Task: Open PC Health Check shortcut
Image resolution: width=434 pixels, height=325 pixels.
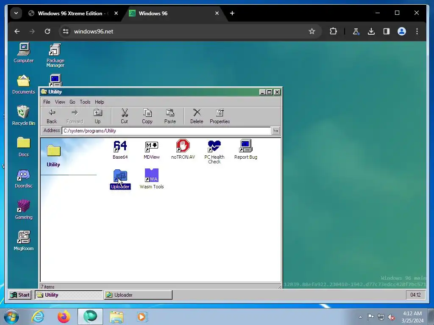Action: pyautogui.click(x=214, y=152)
